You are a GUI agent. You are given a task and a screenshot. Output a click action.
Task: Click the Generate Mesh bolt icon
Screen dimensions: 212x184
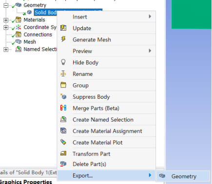pyautogui.click(x=63, y=39)
